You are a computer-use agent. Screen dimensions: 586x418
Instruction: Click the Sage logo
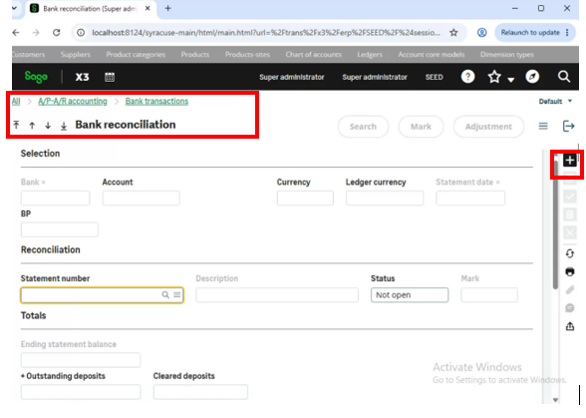[36, 77]
